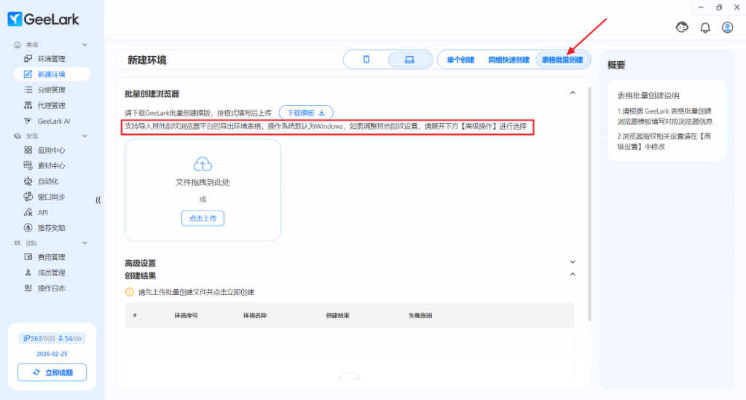This screenshot has width=746, height=400.
Task: Click the 点击上传 button
Action: [203, 219]
